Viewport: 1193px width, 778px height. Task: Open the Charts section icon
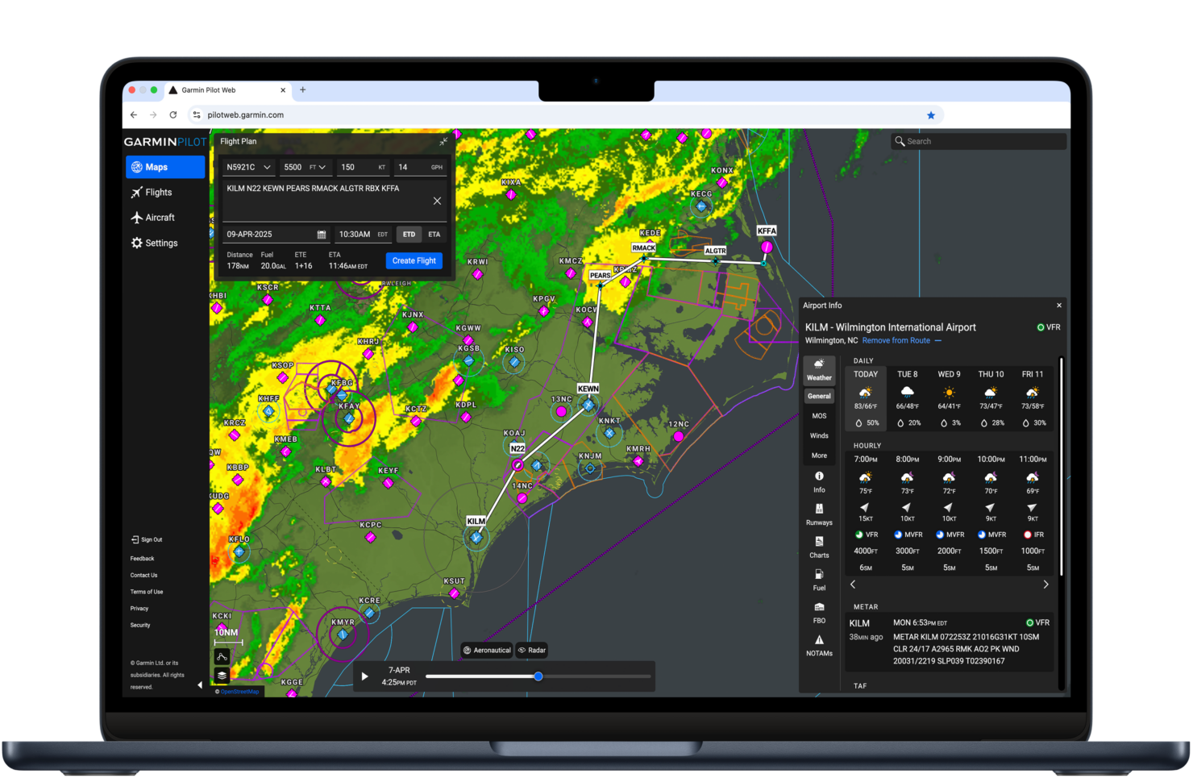[819, 547]
